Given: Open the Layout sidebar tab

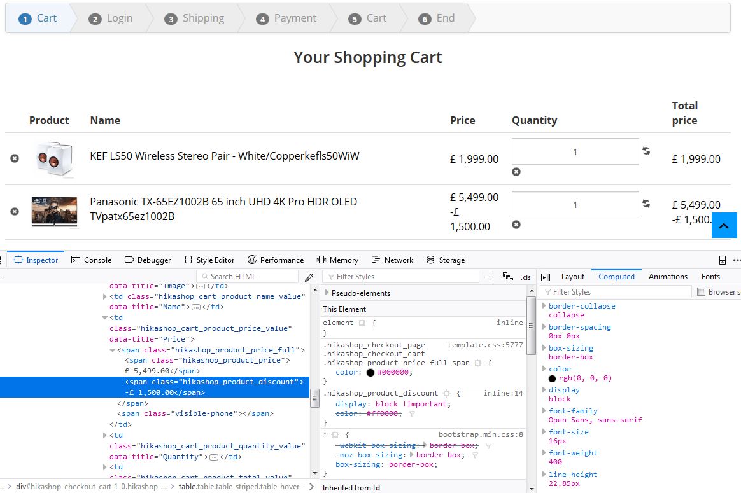Looking at the screenshot, I should click(572, 277).
